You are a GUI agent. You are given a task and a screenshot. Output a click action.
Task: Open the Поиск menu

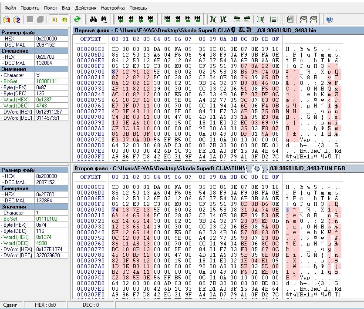pos(51,8)
